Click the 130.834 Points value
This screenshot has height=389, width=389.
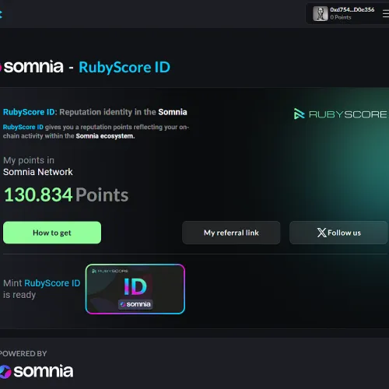point(66,194)
